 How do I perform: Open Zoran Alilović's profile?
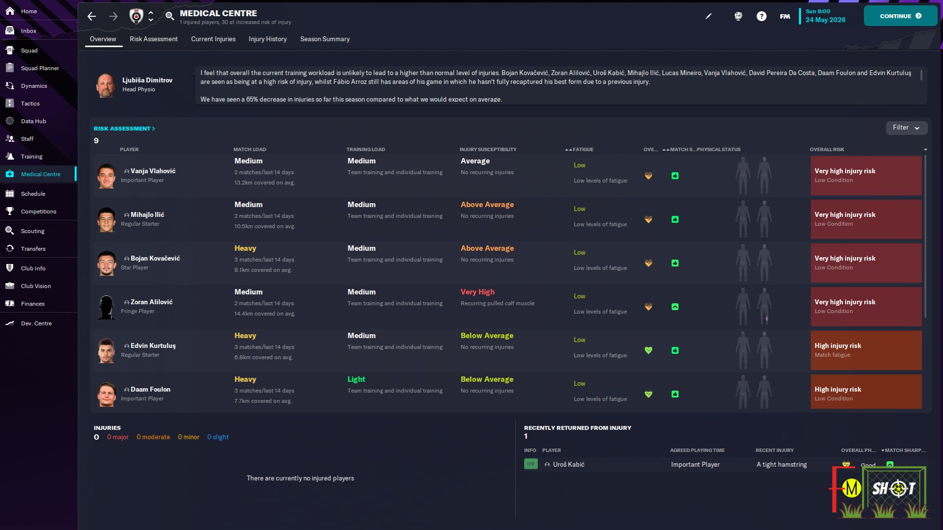[151, 302]
